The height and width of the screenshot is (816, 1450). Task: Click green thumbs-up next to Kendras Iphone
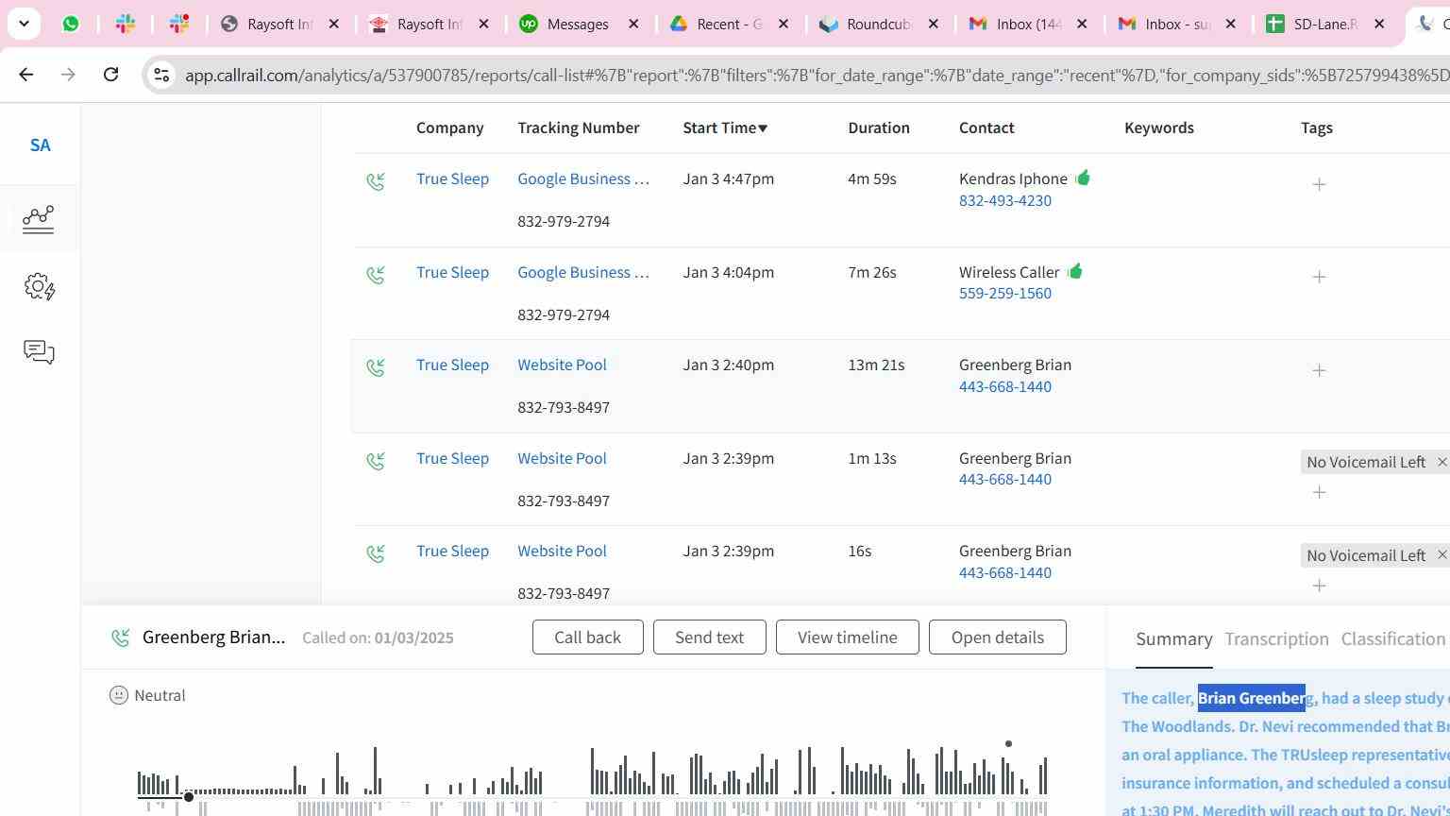tap(1082, 178)
